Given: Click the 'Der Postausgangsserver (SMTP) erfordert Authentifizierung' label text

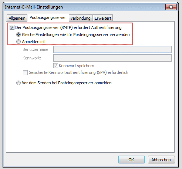Looking at the screenshot, I should tap(68, 27).
